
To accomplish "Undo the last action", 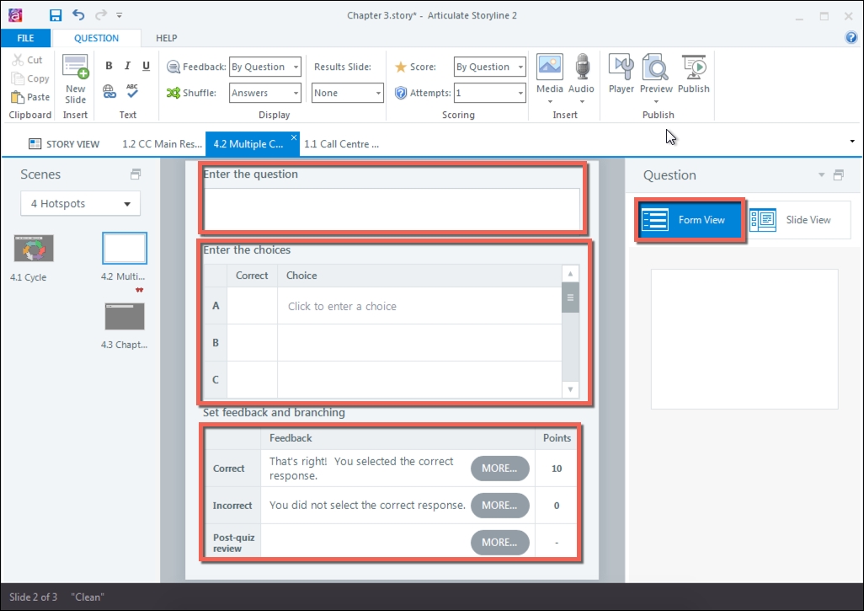I will pos(78,15).
